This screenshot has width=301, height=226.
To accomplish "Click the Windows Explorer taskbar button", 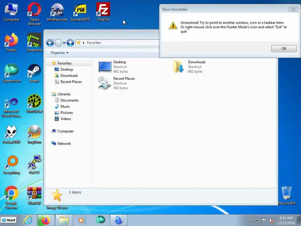I will click(x=64, y=220).
